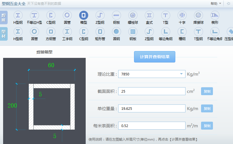
Task: Pick the T型钢 profile icon
Action: (199, 32)
